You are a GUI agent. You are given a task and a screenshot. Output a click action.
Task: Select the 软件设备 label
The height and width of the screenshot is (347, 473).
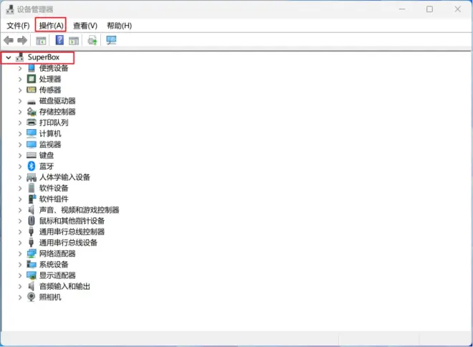coord(54,188)
